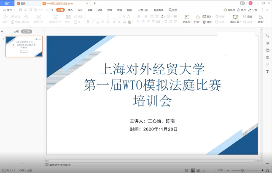The height and width of the screenshot is (173, 272).
Task: Collapse the ribbon with the chevron arrow
Action: 267,10
